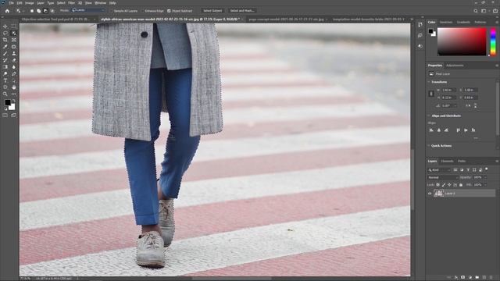Click the Layer 0 thumbnail
The height and width of the screenshot is (281, 500).
click(439, 194)
